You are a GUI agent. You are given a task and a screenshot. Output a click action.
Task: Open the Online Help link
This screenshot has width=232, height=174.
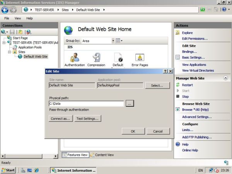190,150
